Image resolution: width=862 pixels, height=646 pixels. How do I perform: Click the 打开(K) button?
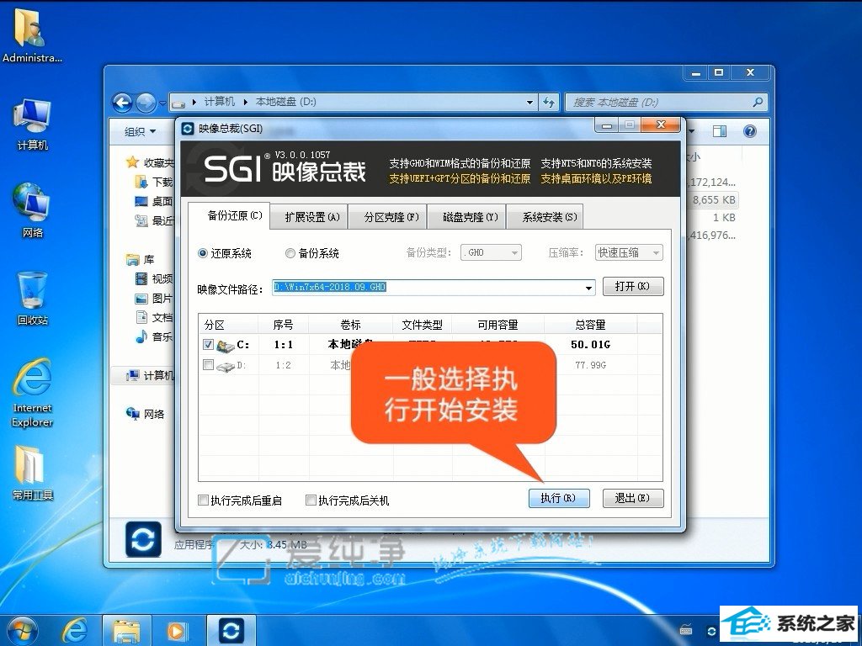(633, 286)
